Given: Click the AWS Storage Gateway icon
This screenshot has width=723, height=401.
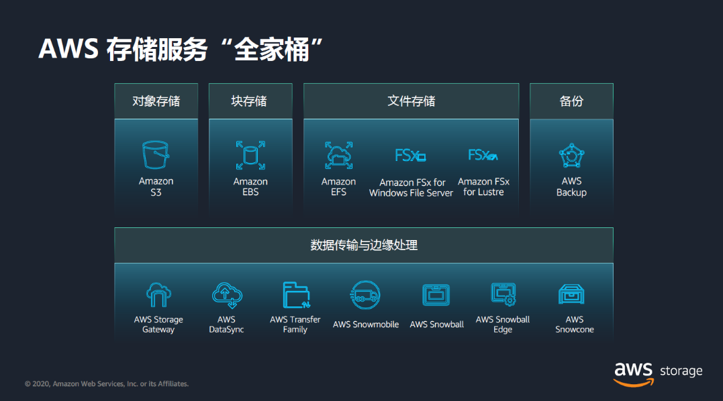Looking at the screenshot, I should [158, 294].
